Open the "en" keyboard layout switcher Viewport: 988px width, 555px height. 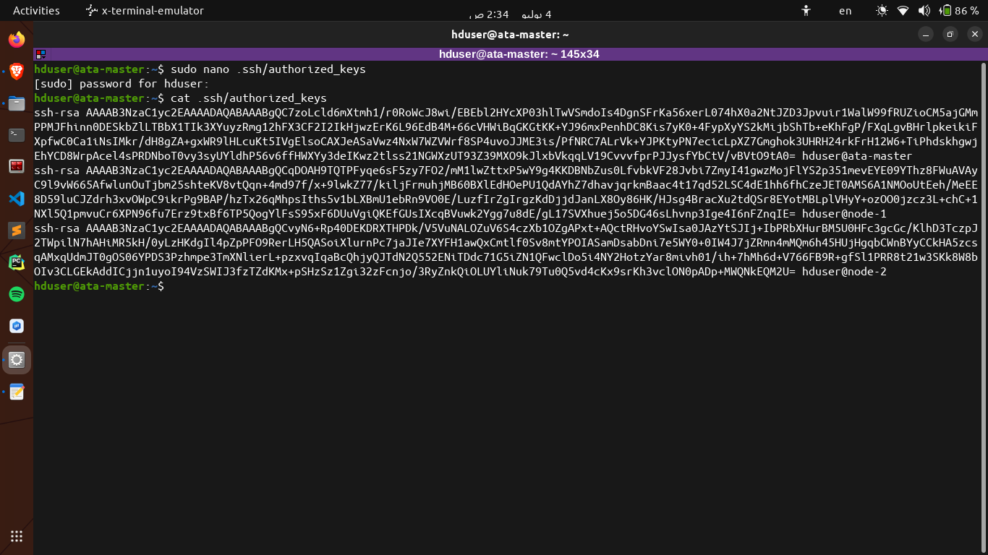point(846,10)
